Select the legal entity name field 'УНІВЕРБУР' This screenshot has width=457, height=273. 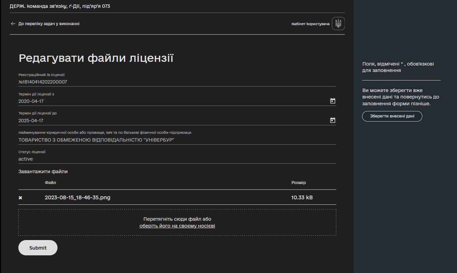point(177,140)
